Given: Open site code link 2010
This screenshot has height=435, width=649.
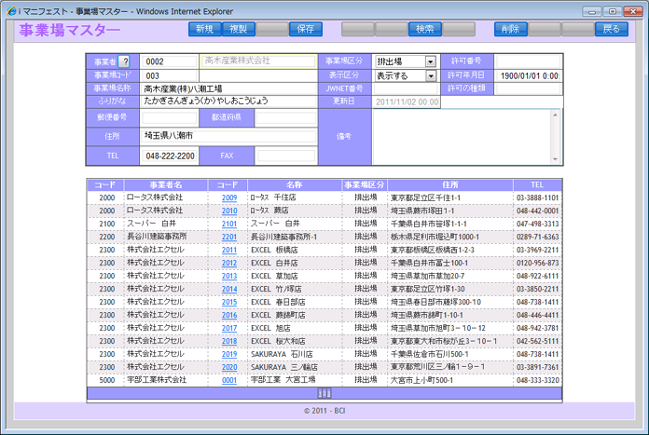Looking at the screenshot, I should pyautogui.click(x=229, y=211).
